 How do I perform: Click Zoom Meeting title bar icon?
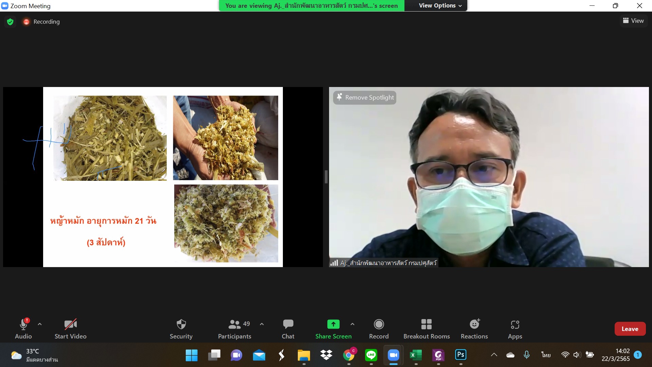pos(5,6)
